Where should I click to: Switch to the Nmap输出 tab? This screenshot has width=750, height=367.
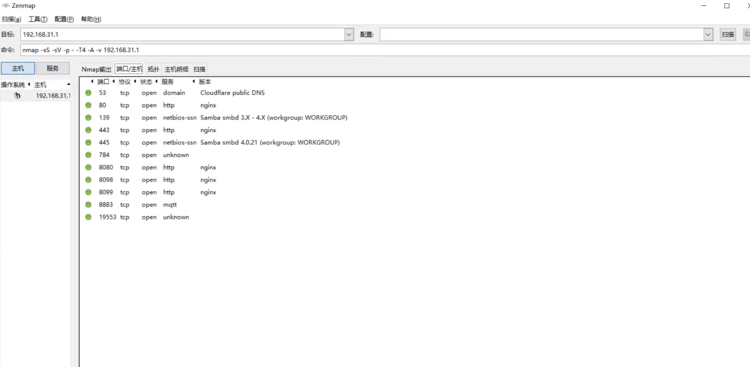point(96,69)
